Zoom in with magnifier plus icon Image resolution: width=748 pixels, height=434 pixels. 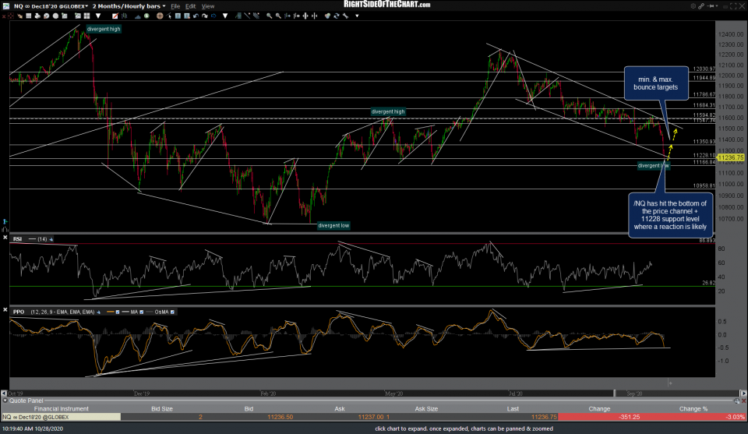tap(269, 16)
